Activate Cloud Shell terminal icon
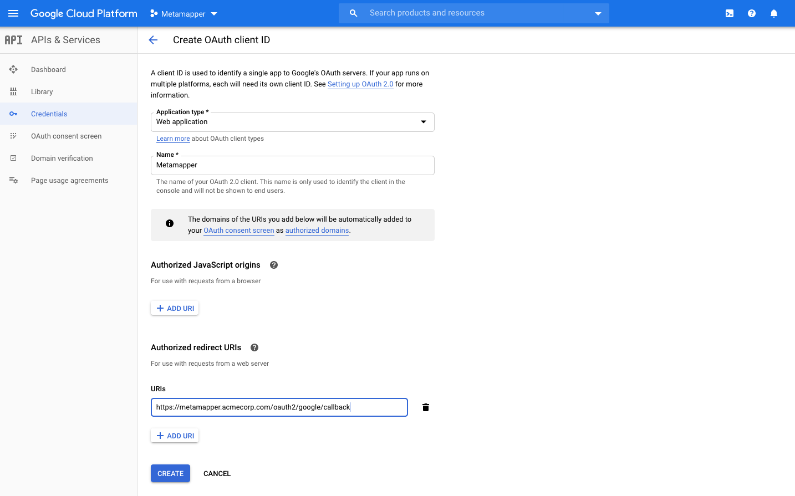795x496 pixels. (x=730, y=13)
